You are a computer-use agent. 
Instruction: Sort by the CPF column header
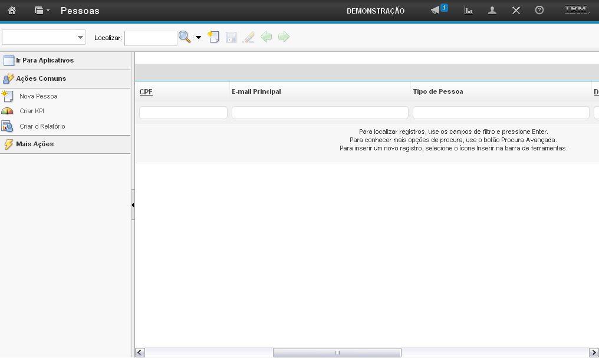[146, 91]
